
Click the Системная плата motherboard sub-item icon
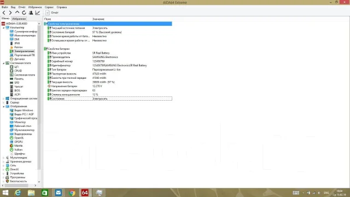point(11,75)
